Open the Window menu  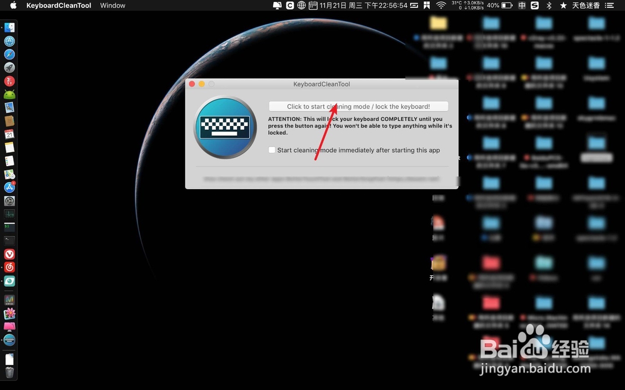click(112, 5)
